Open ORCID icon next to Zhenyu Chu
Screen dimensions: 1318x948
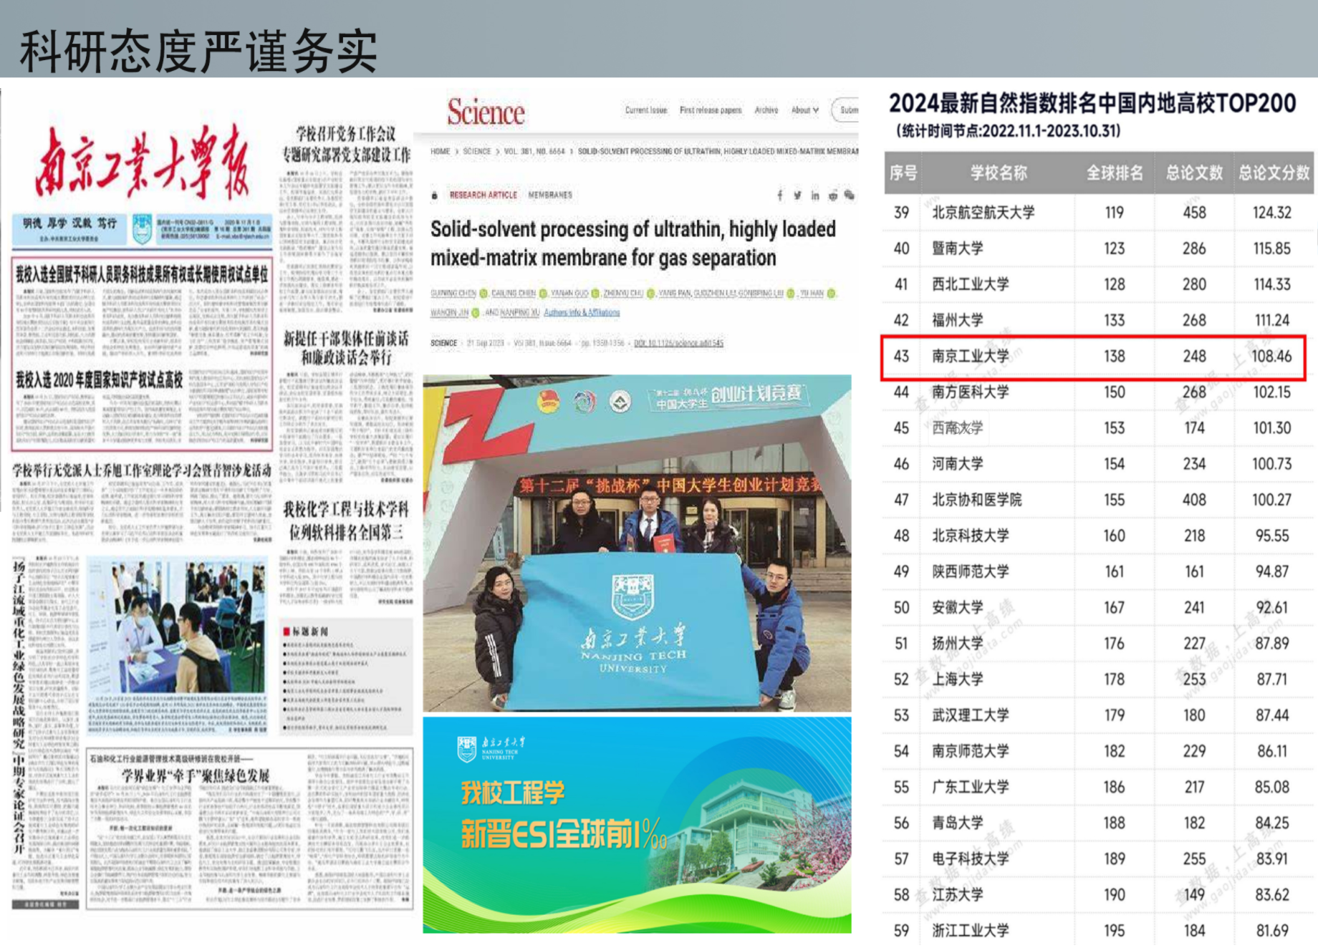pyautogui.click(x=650, y=294)
